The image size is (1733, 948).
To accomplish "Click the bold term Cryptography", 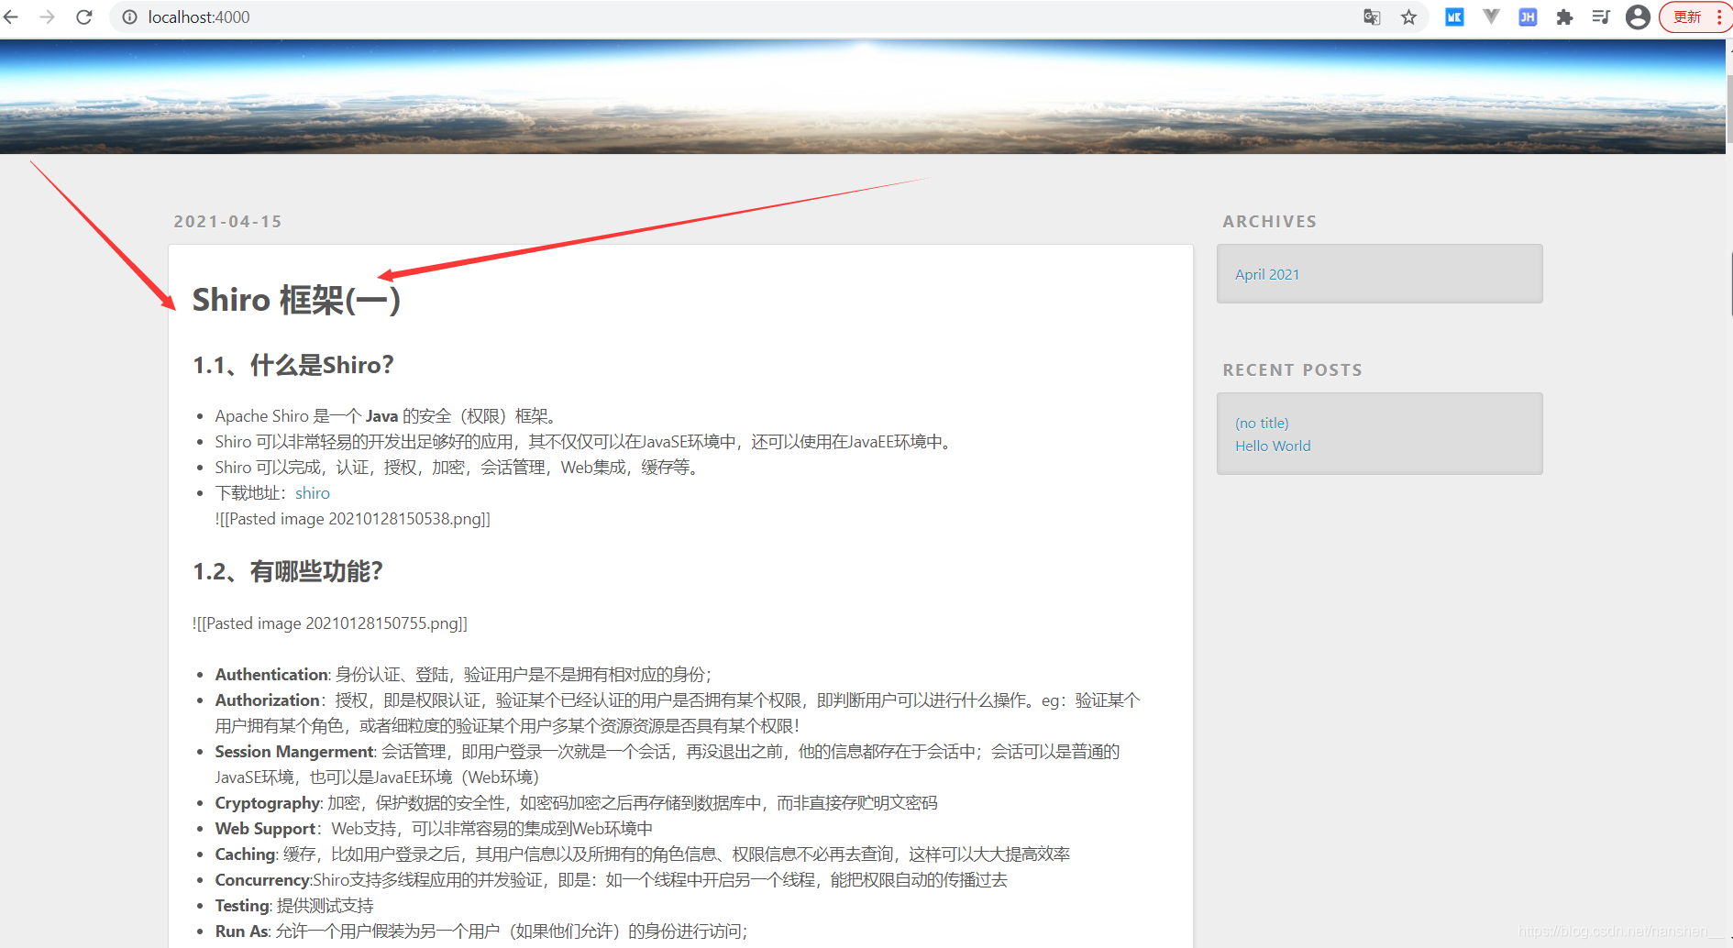I will point(268,803).
